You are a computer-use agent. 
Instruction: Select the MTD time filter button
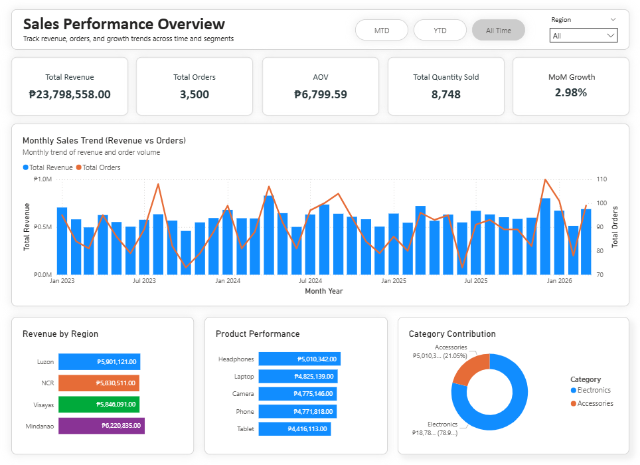[382, 31]
